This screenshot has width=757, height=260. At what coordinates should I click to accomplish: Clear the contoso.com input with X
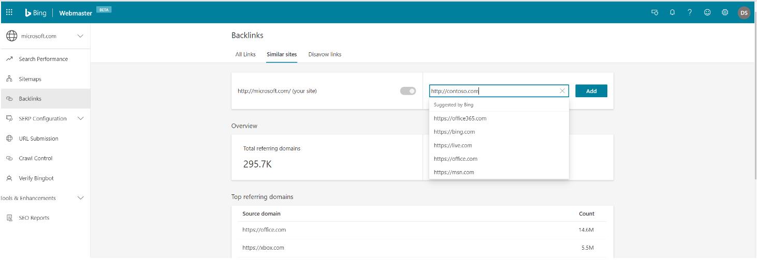pyautogui.click(x=562, y=91)
